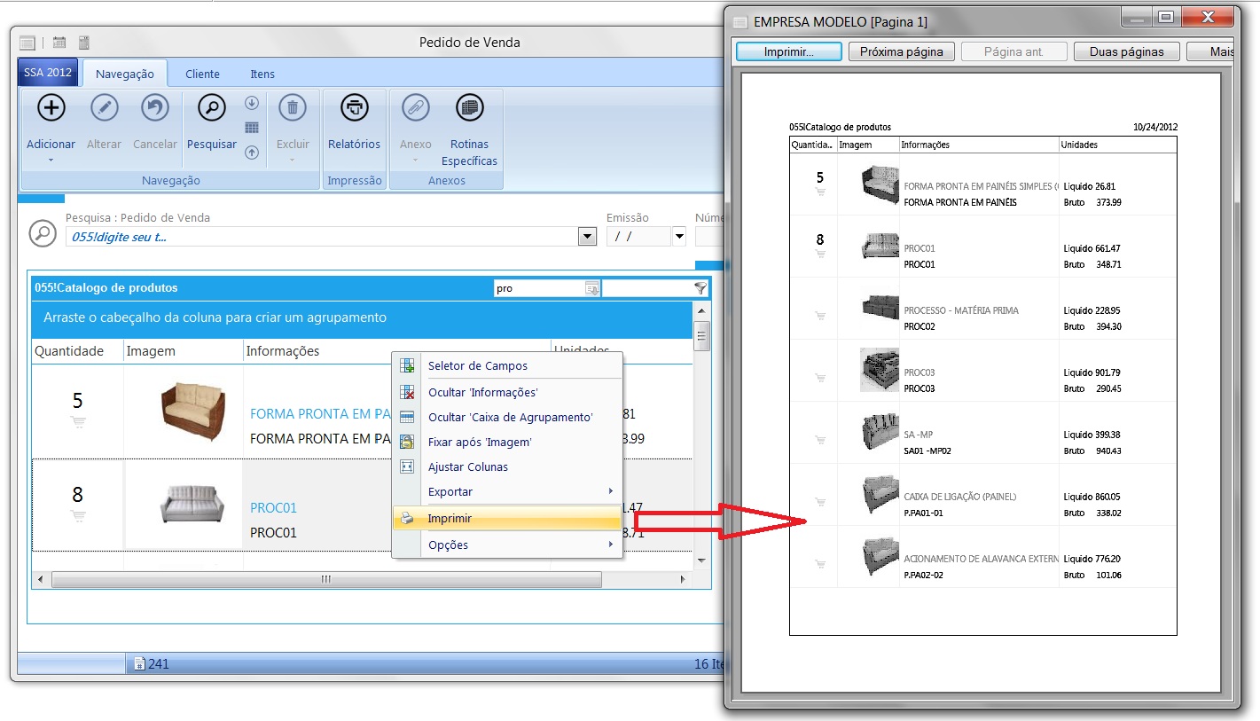Screen dimensions: 1260x721
Task: Click the Cancelar undo arrow icon
Action: point(155,108)
